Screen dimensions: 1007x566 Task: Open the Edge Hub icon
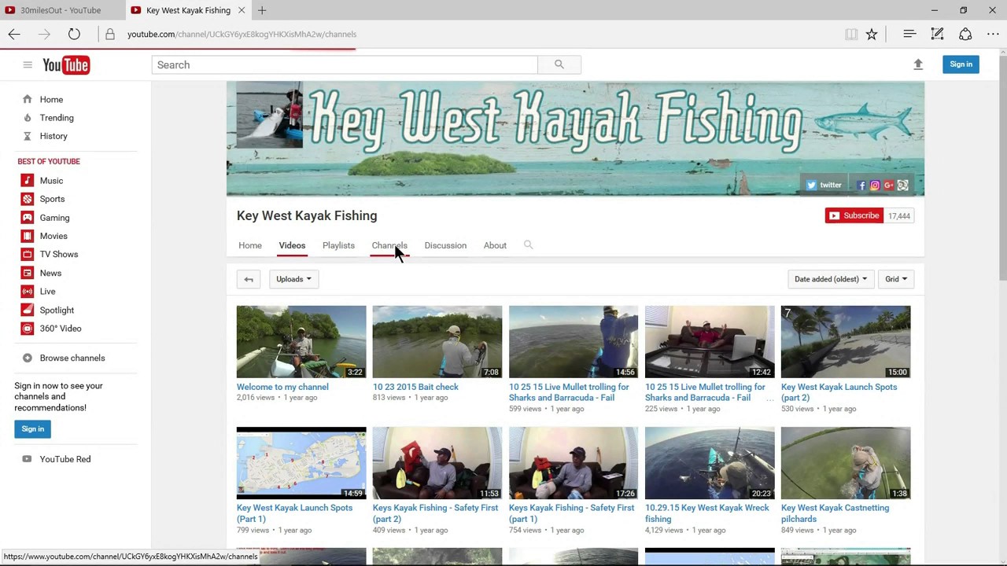click(909, 34)
